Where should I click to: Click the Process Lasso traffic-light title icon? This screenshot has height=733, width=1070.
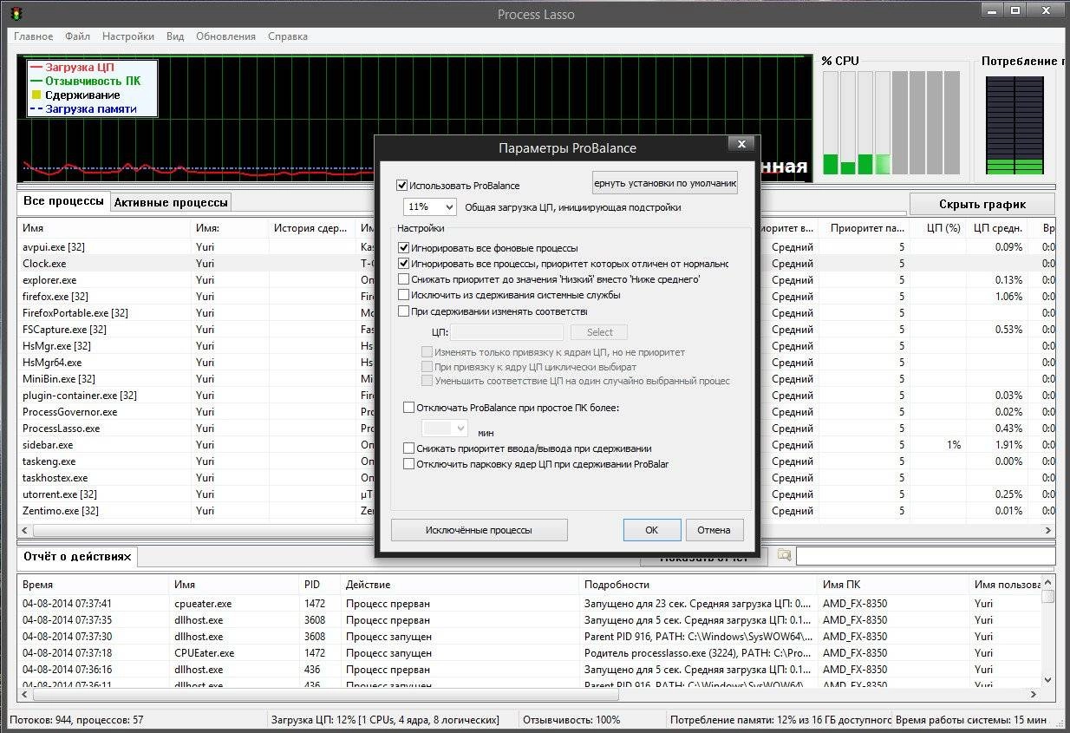click(x=16, y=13)
